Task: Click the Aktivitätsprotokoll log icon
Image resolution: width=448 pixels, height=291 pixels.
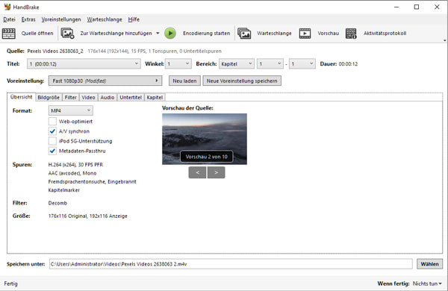Action: point(351,34)
